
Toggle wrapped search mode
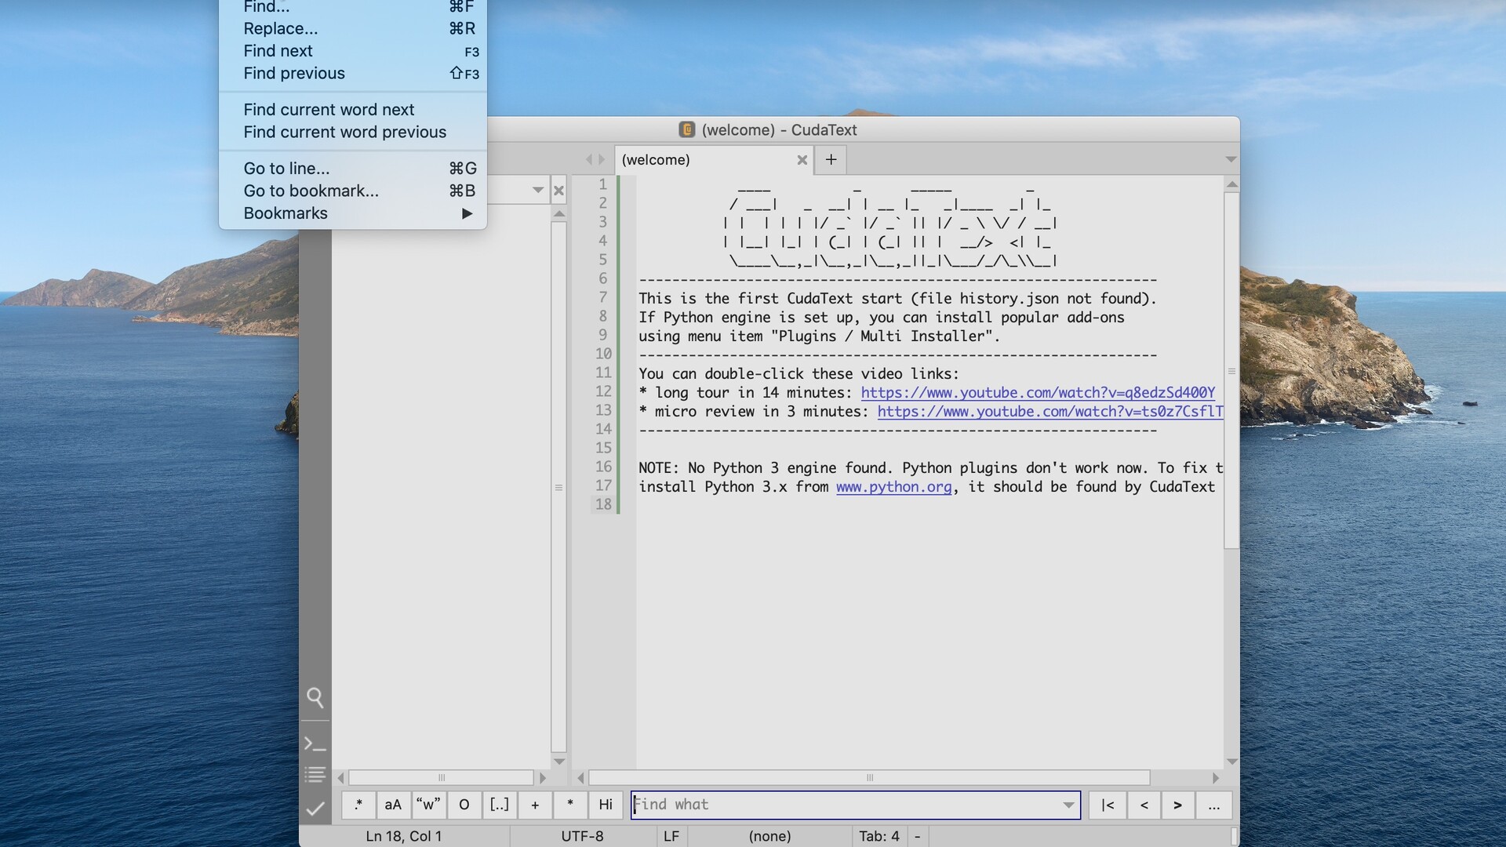click(464, 805)
